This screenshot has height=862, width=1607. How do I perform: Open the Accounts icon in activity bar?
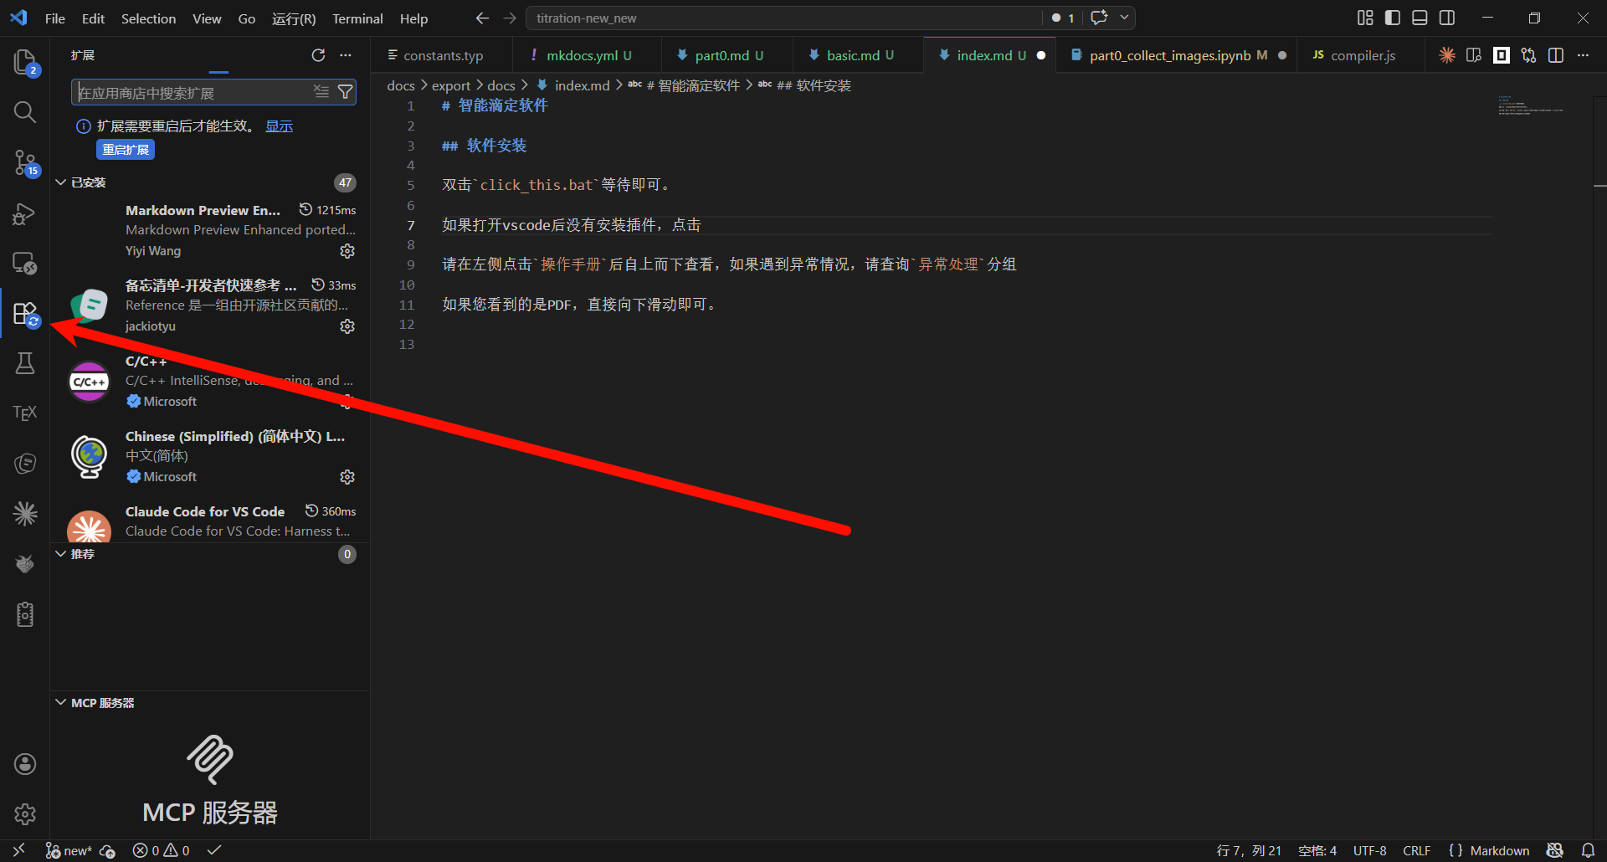pyautogui.click(x=25, y=763)
